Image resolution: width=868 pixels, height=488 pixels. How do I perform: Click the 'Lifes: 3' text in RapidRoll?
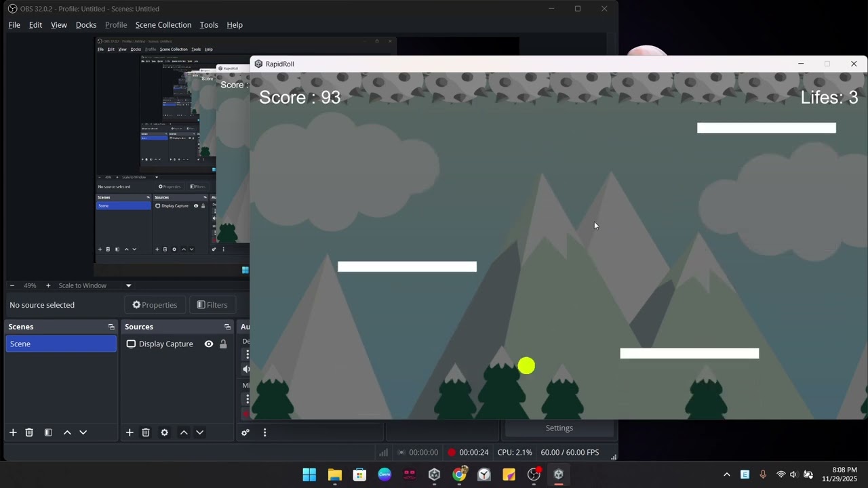click(829, 98)
